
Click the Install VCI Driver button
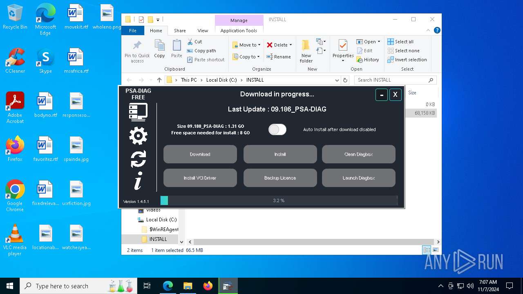[x=200, y=178]
